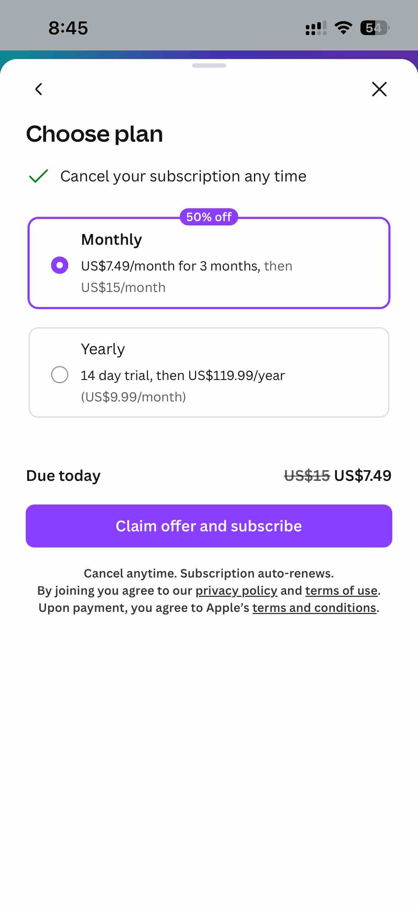Tap the back chevron arrow
This screenshot has width=418, height=906.
coord(39,89)
